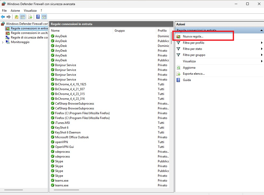Toggle the console tree pane icon

pyautogui.click(x=23, y=17)
